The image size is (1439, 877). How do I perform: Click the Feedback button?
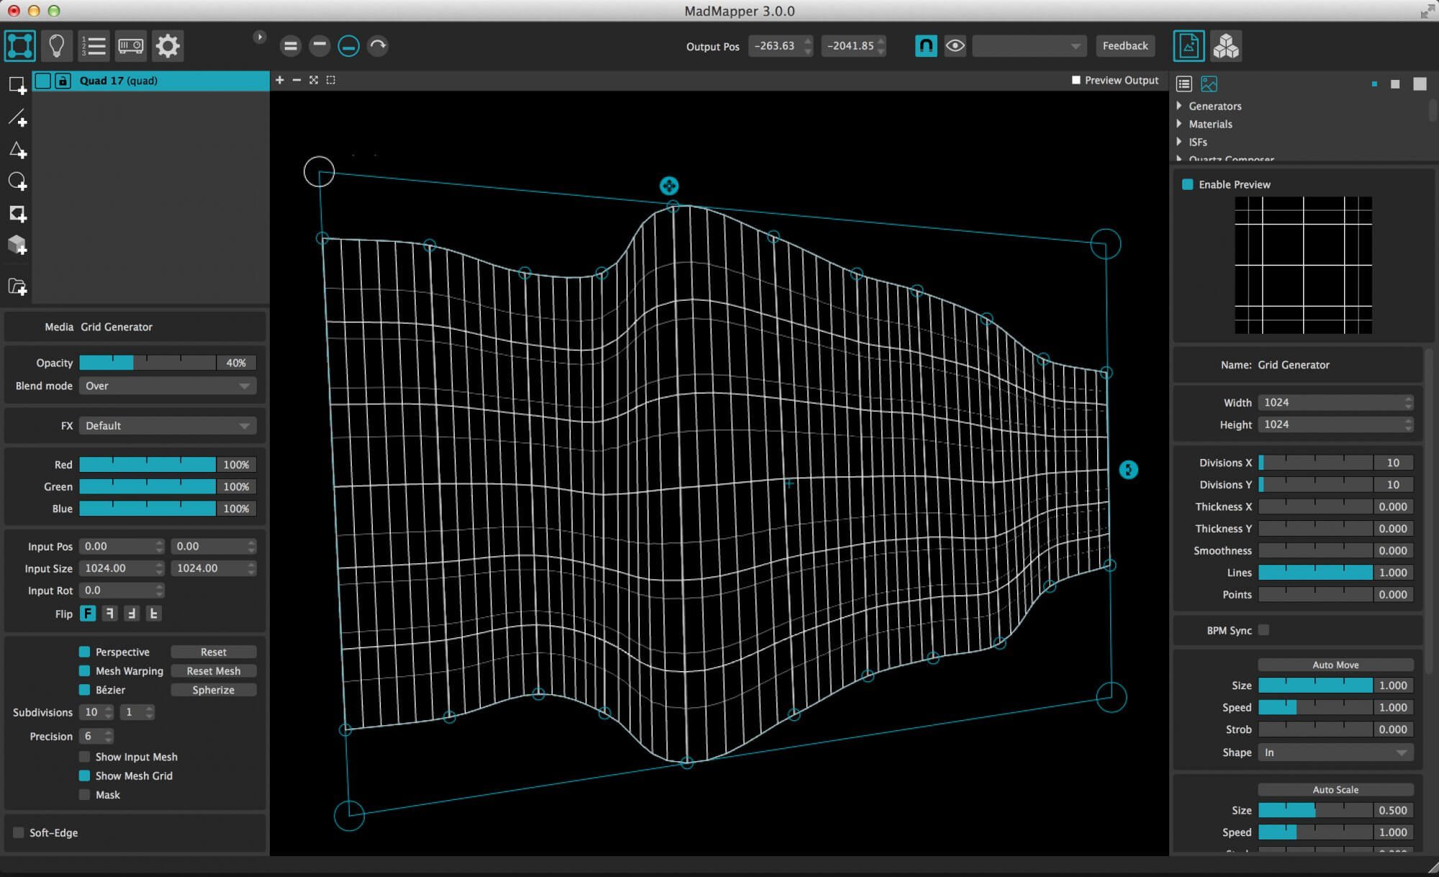(x=1125, y=46)
